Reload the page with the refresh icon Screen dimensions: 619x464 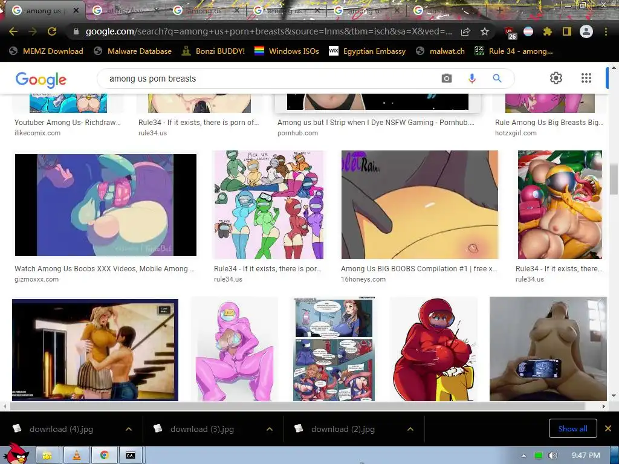[52, 31]
